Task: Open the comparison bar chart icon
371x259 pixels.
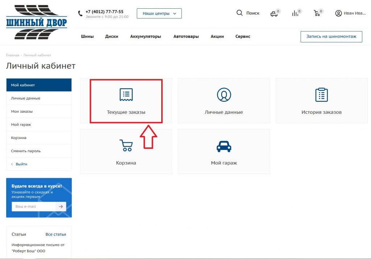Action: (x=295, y=13)
